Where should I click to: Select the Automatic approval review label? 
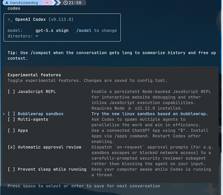point(50,147)
